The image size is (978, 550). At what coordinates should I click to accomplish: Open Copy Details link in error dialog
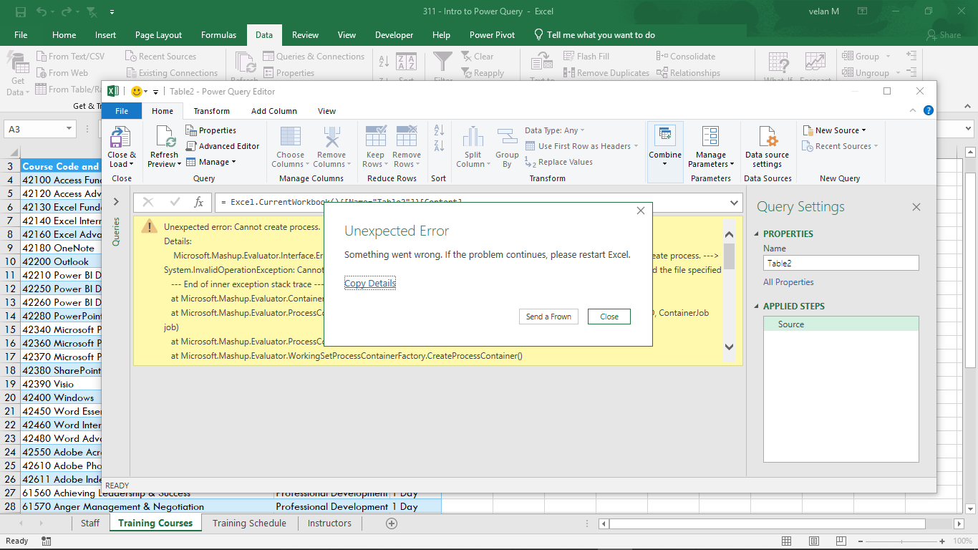tap(369, 283)
